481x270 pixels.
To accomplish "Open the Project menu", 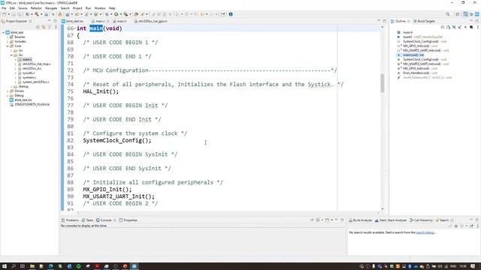I will point(77,8).
